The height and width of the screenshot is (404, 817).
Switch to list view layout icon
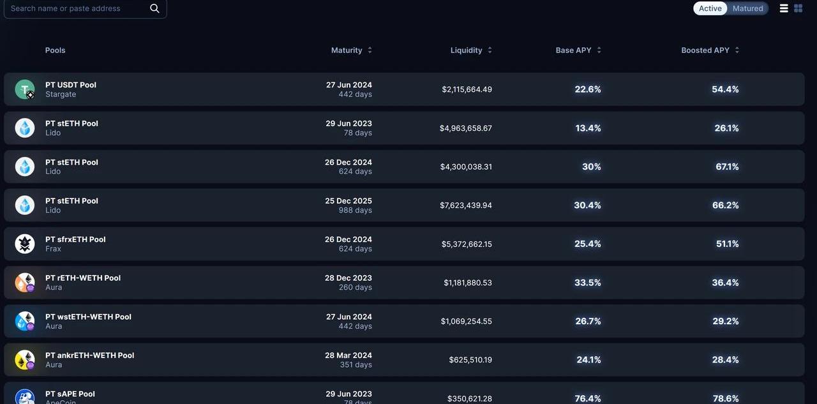(784, 8)
